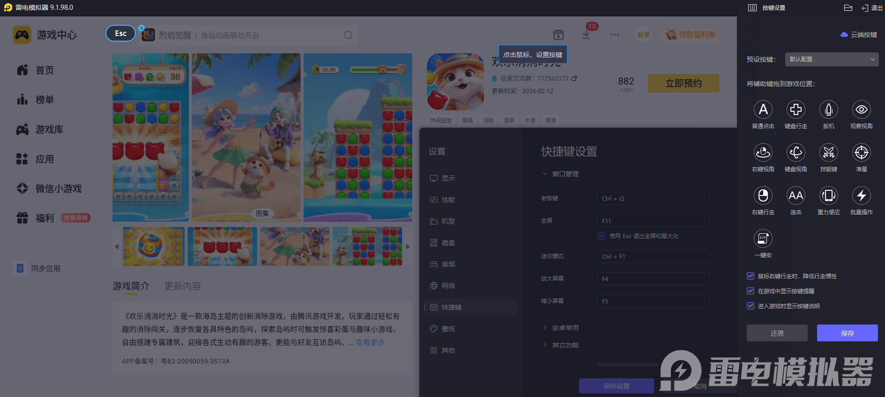Toggle 进入游戏时显示按键说明 checkbox
This screenshot has height=397, width=885.
(x=751, y=306)
